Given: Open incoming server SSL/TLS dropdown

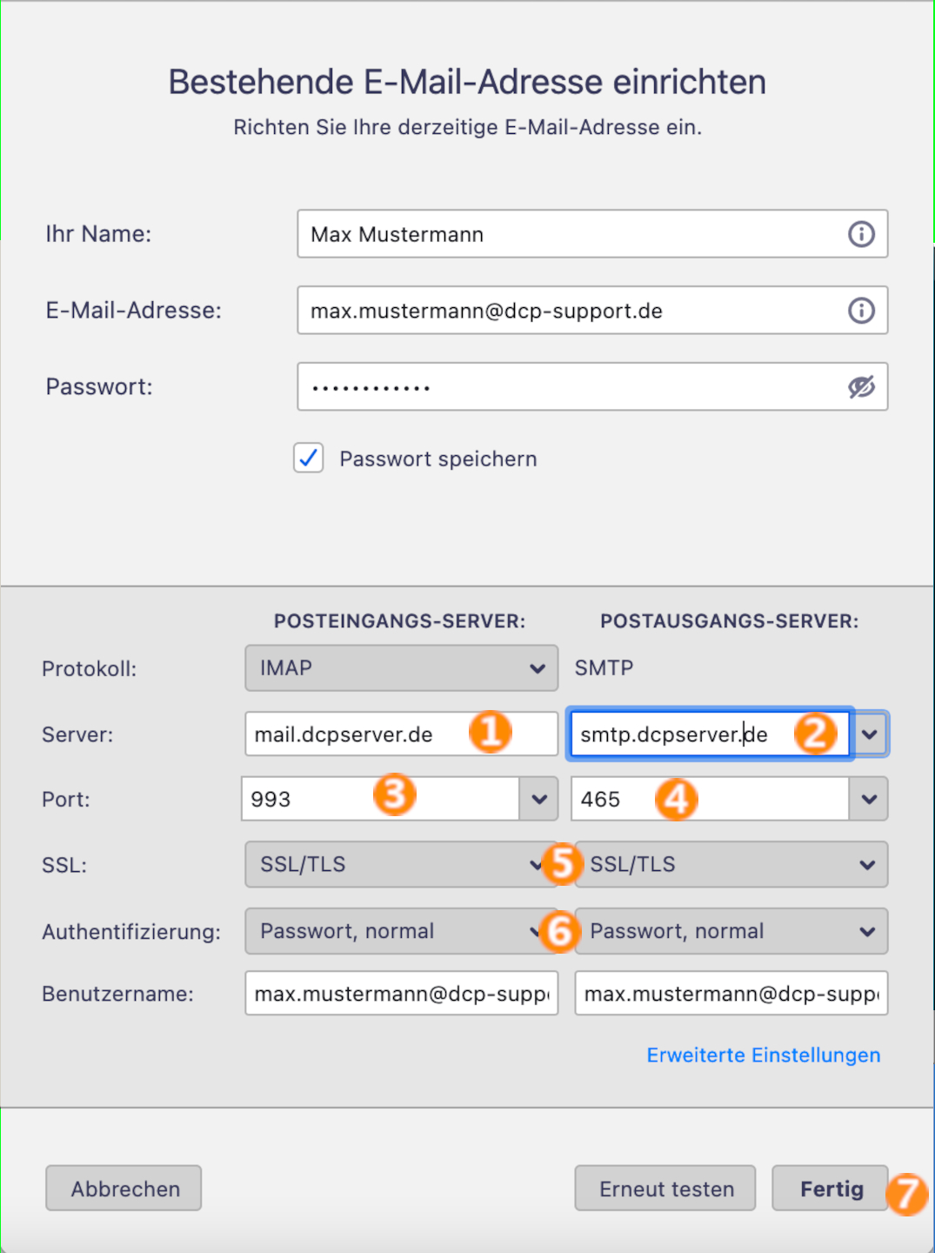Looking at the screenshot, I should [x=401, y=864].
